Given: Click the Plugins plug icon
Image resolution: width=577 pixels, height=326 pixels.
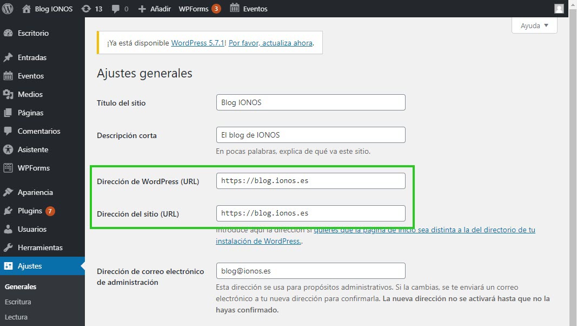Looking at the screenshot, I should pyautogui.click(x=8, y=211).
